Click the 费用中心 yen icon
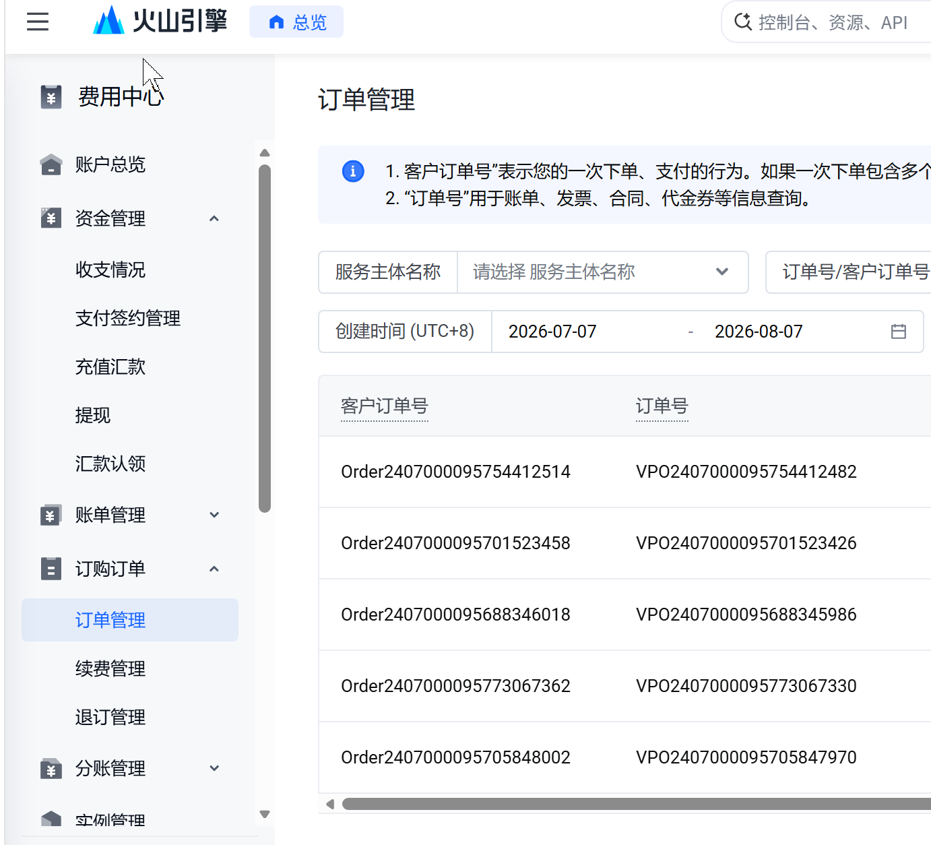Screen dimensions: 931x845 pyautogui.click(x=51, y=97)
